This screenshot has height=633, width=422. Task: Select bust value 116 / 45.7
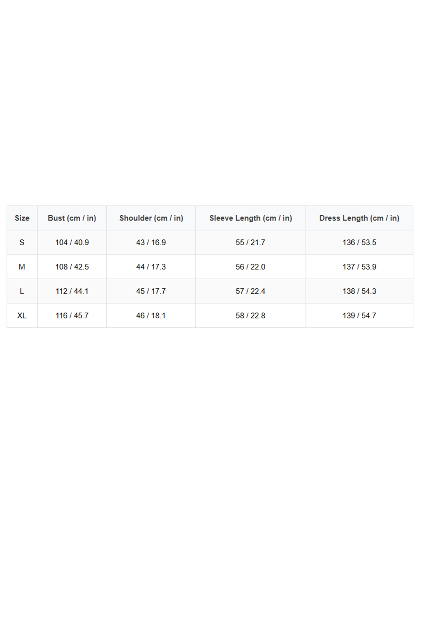[x=72, y=316]
